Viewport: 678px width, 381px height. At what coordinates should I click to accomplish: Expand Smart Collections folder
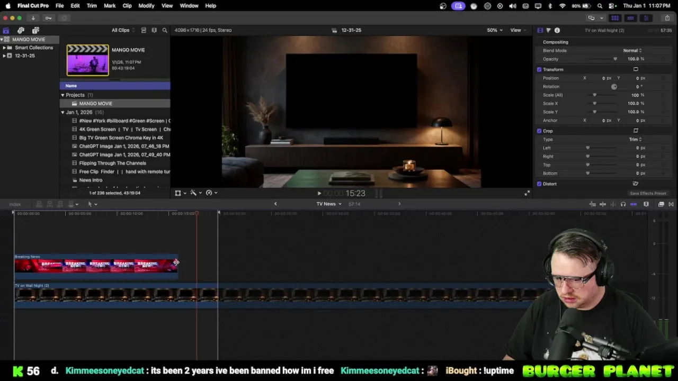4,48
